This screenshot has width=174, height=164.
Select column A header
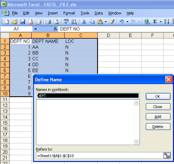(x=20, y=36)
